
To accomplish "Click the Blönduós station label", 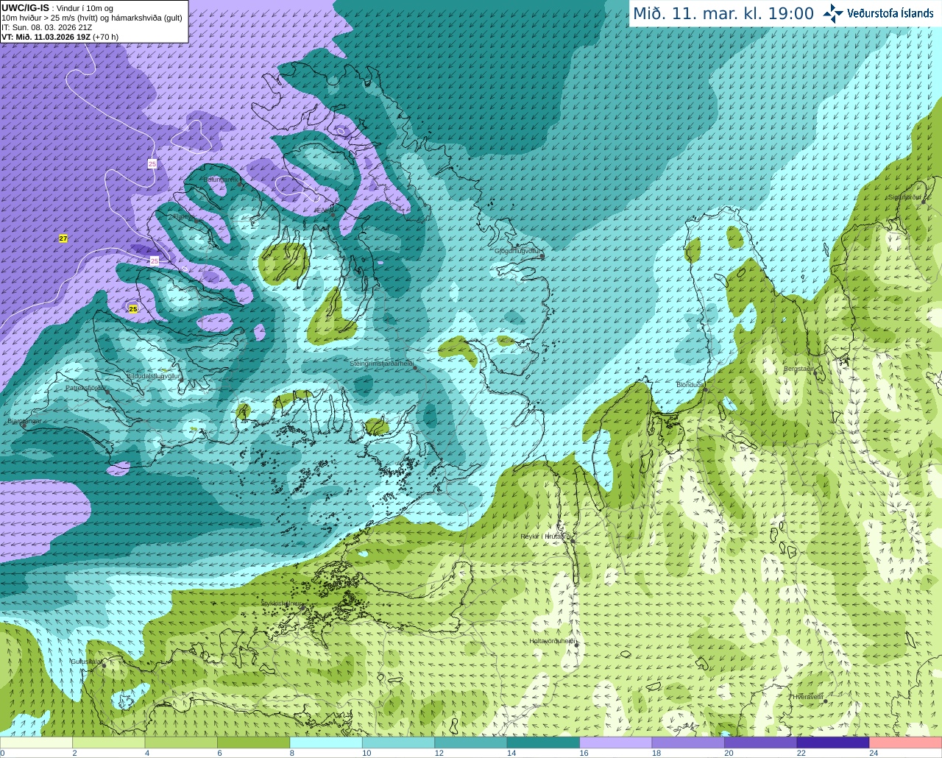I will click(690, 385).
